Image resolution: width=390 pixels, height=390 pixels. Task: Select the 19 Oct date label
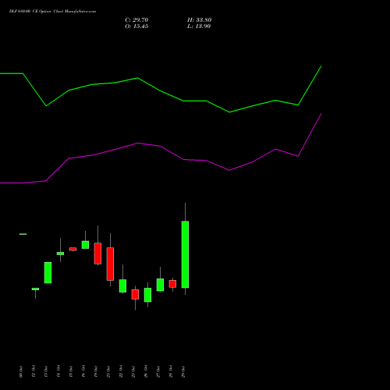96,371
